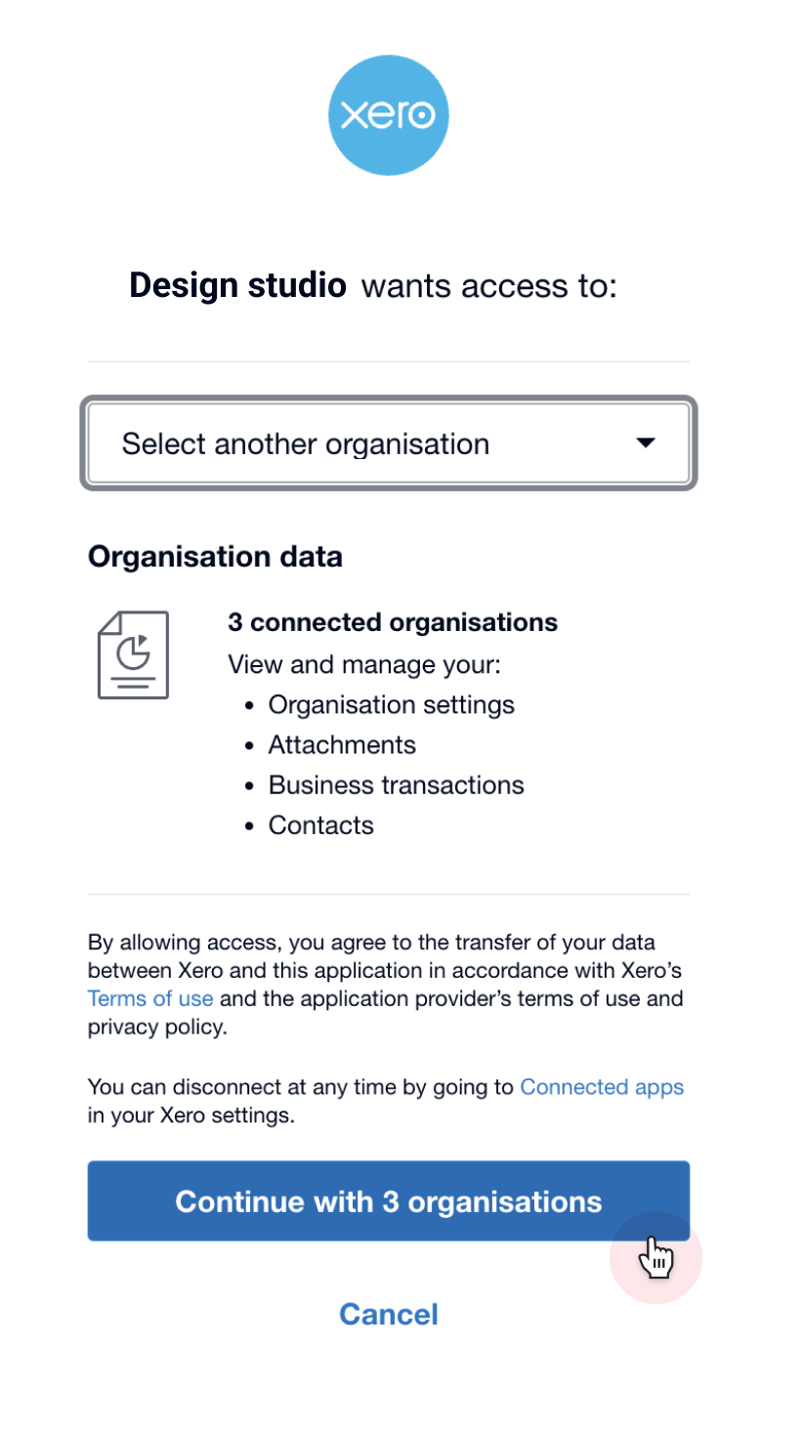Viewport: 803px width, 1430px height.
Task: Follow the Connected apps link
Action: pos(602,1087)
